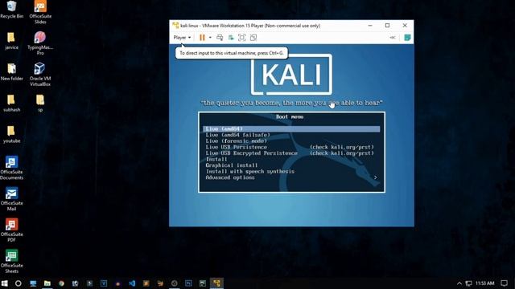515x289 pixels.
Task: Open Photoshop from the taskbar
Action: [x=188, y=283]
